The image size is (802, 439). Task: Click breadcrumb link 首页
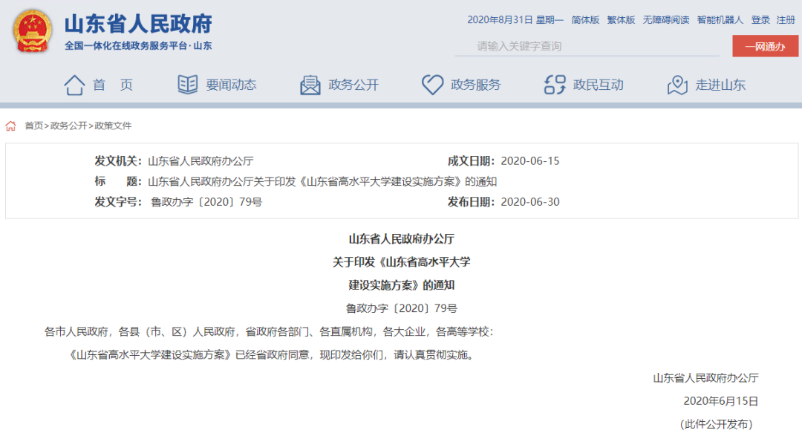pyautogui.click(x=33, y=126)
